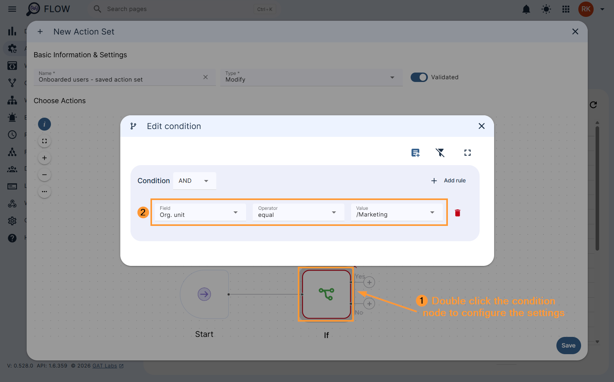614x382 pixels.
Task: Add a step on the Yes branch
Action: point(369,282)
